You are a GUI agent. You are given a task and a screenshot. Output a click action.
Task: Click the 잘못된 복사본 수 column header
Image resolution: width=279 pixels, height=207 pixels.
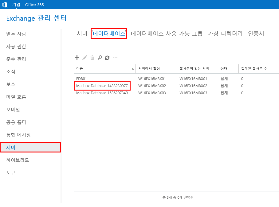[259, 69]
